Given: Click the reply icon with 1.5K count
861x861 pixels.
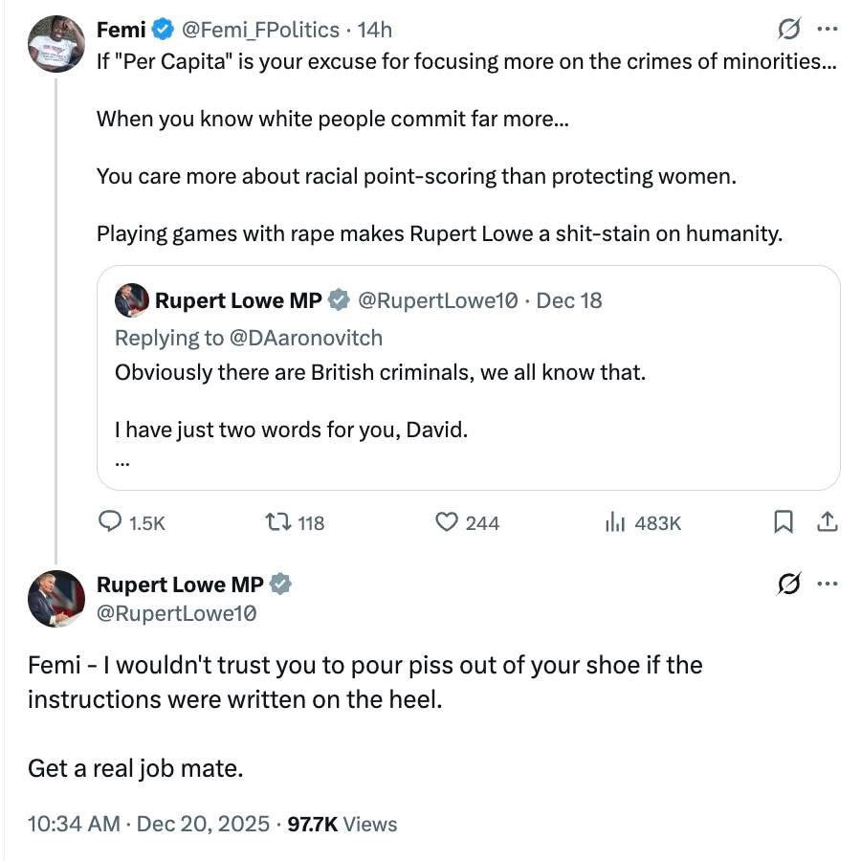Looking at the screenshot, I should coord(111,522).
